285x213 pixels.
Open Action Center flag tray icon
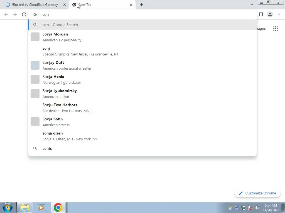click(250, 208)
